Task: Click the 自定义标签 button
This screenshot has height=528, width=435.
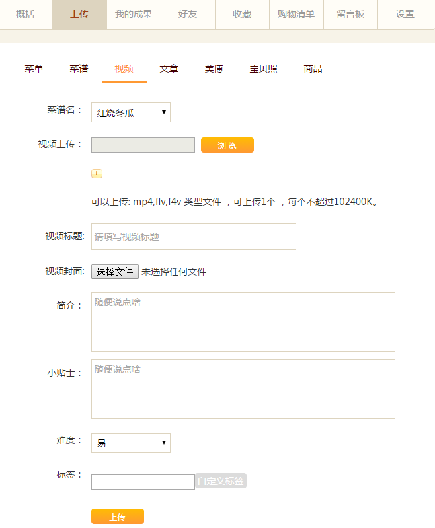Action: (221, 481)
